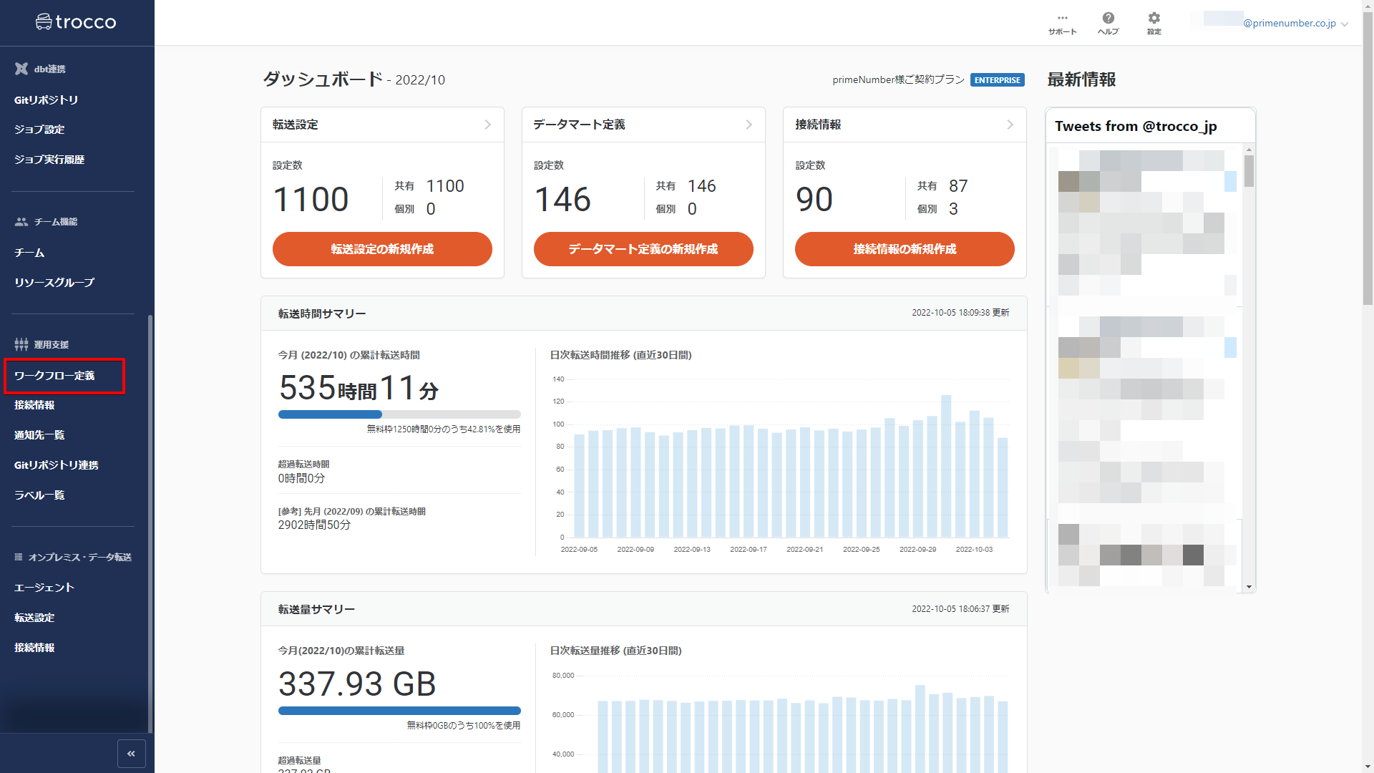Open リソースグループ in sidebar
Screen dimensions: 1374x773
point(54,283)
